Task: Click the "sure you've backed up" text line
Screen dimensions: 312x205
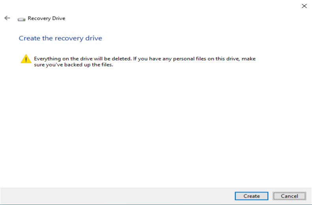Action: [73, 65]
